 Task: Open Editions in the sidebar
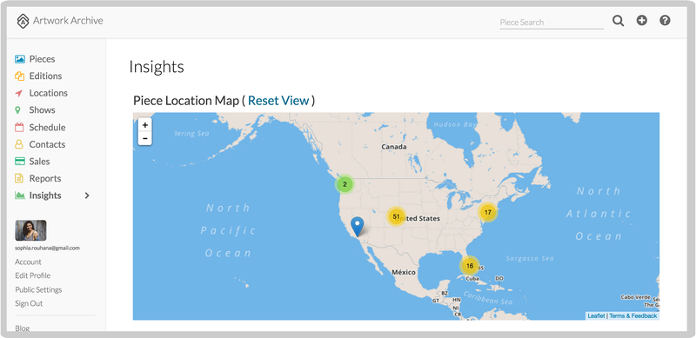click(46, 76)
